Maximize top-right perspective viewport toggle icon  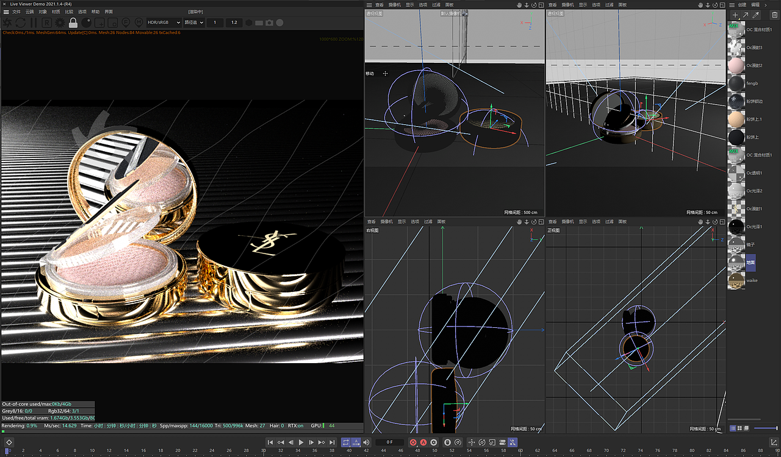(x=722, y=5)
